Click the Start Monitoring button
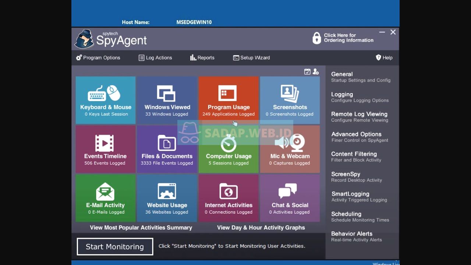 115,247
